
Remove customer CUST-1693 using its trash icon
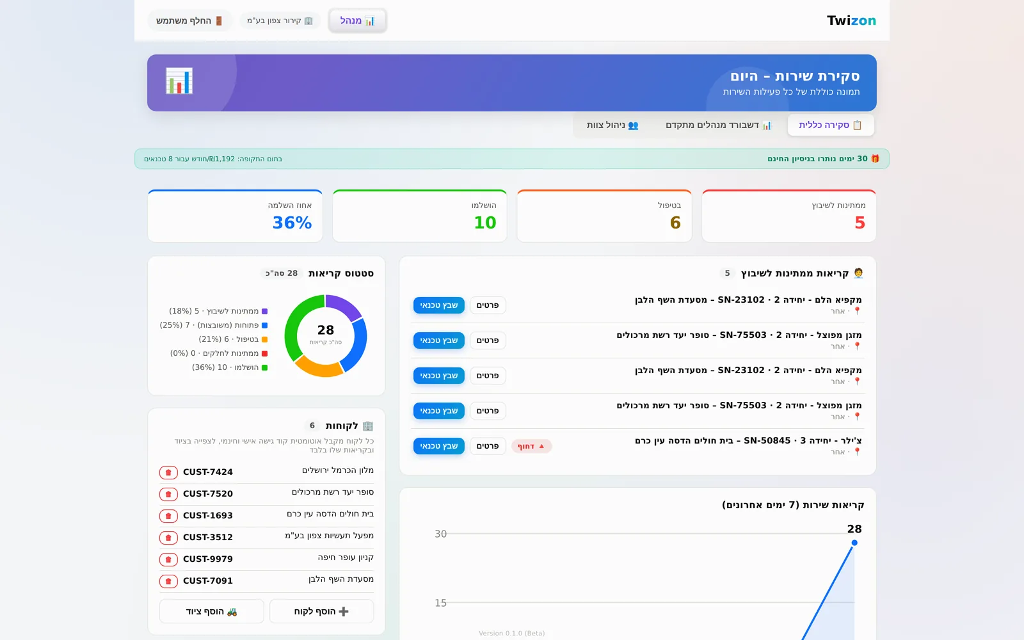(x=168, y=516)
